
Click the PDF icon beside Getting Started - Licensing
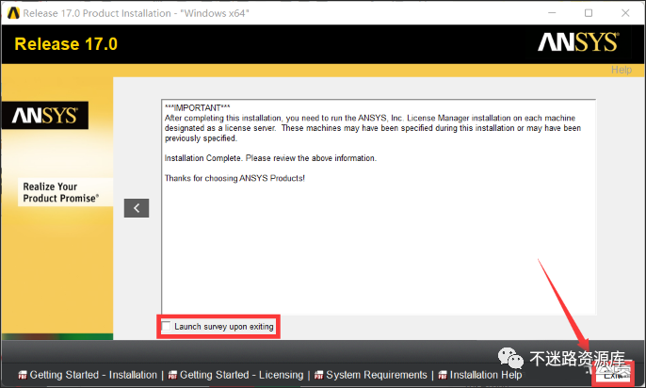(x=172, y=375)
